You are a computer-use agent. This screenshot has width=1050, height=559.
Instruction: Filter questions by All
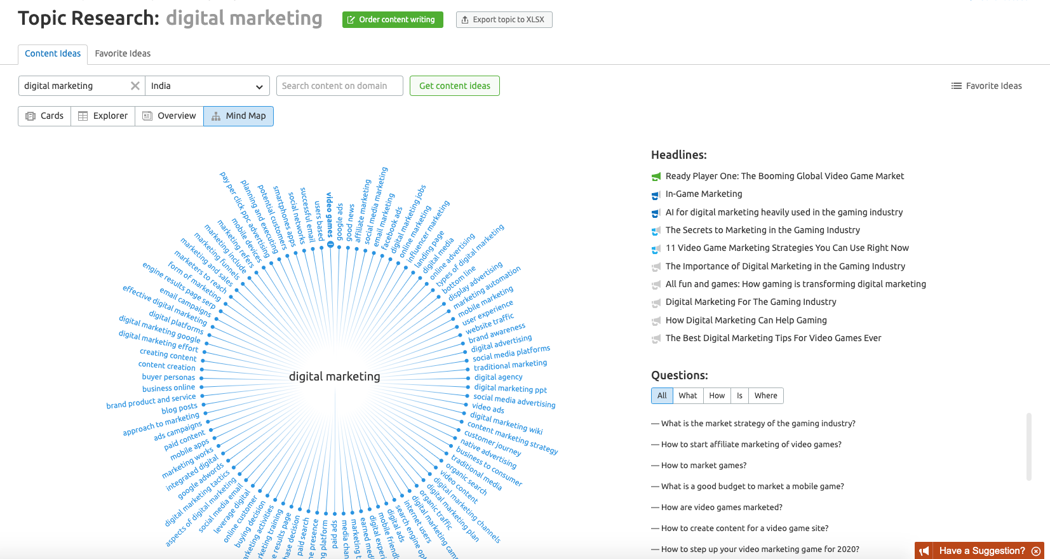pos(662,396)
